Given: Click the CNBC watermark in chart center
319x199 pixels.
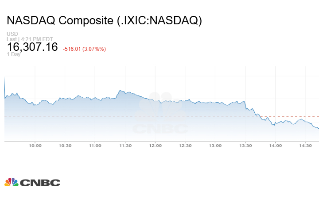Looking at the screenshot, I should (160, 113).
